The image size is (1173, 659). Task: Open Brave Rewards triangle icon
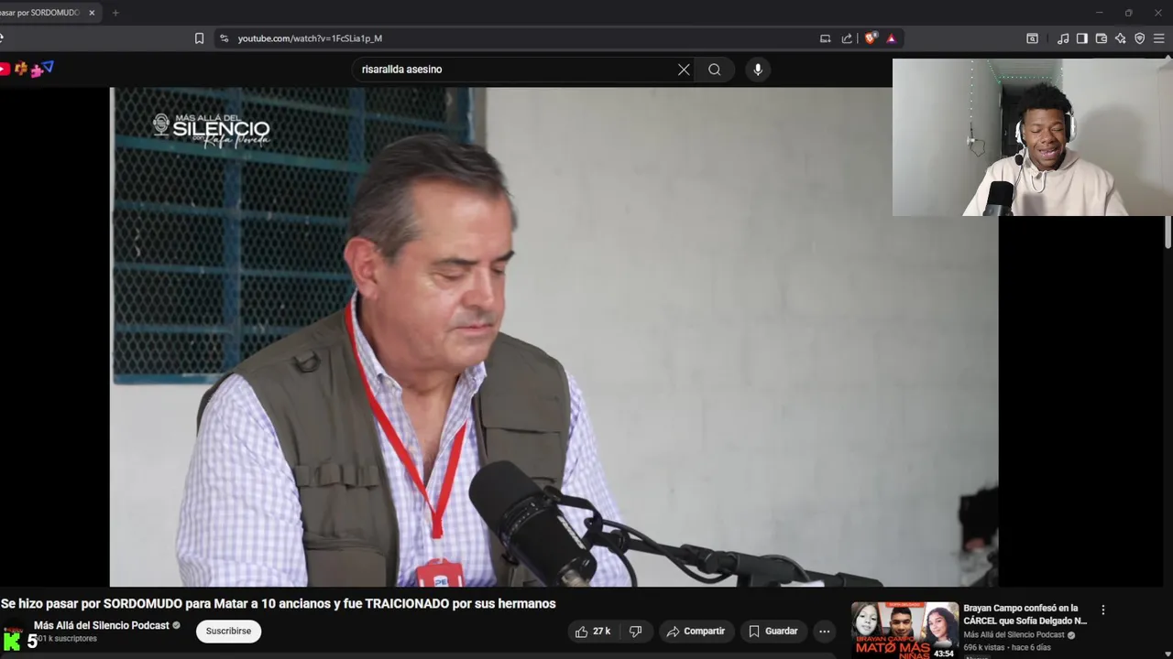click(891, 38)
